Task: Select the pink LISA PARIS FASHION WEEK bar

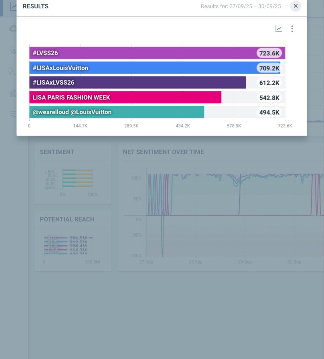Action: (x=125, y=97)
